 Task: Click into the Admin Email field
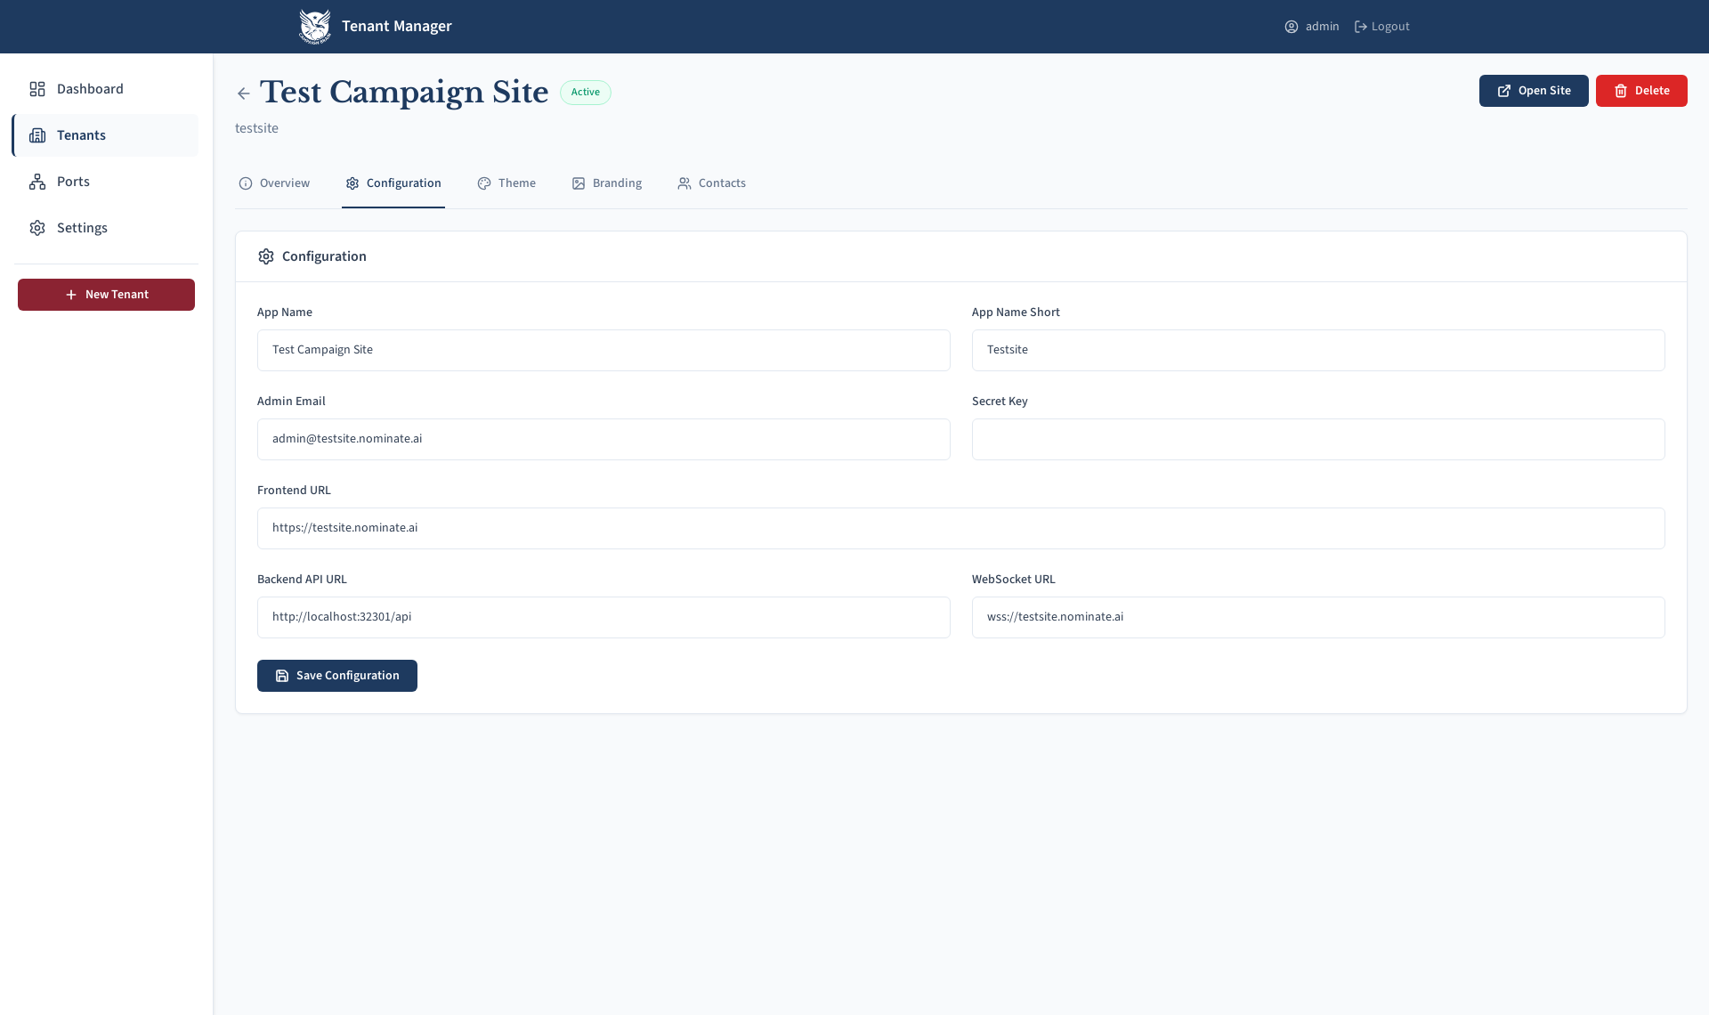(603, 439)
